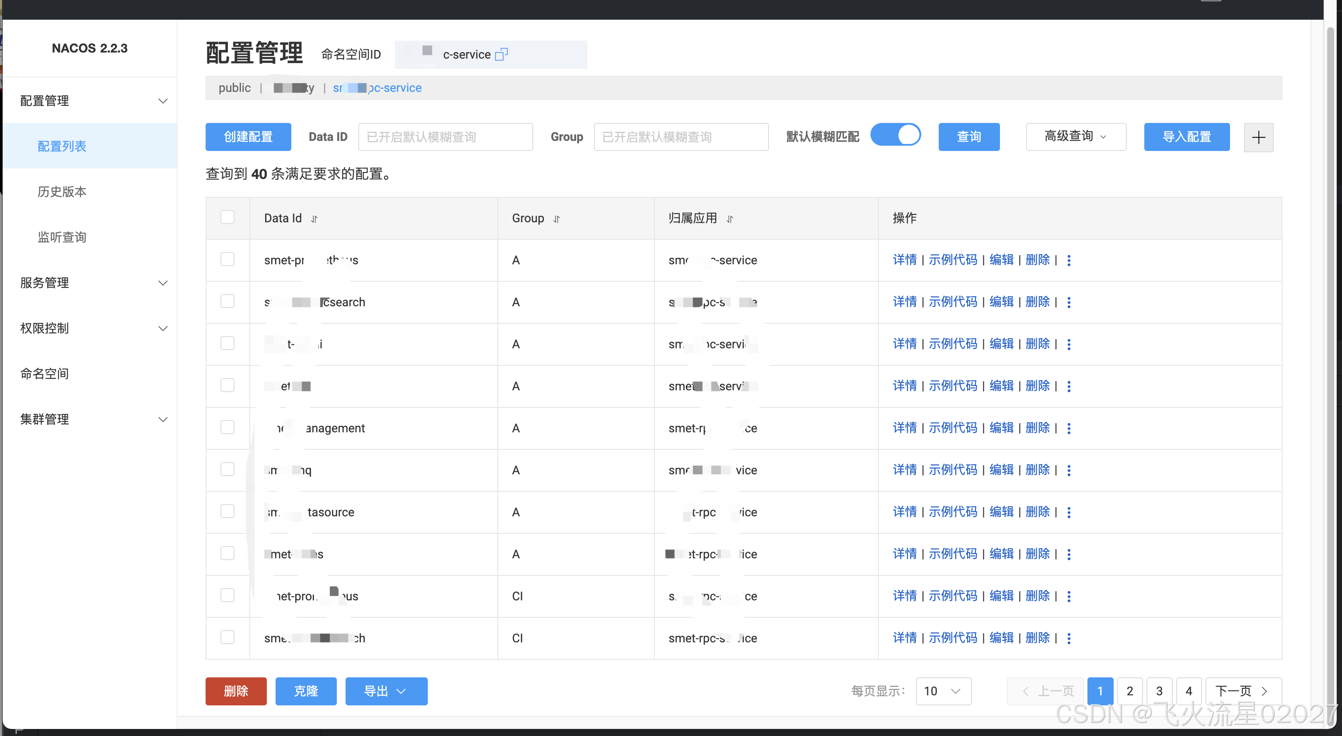The height and width of the screenshot is (736, 1342).
Task: Open 命名空间 in the sidebar
Action: (x=45, y=374)
